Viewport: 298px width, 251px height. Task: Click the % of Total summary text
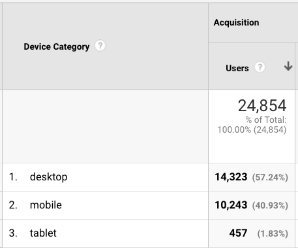(x=252, y=125)
